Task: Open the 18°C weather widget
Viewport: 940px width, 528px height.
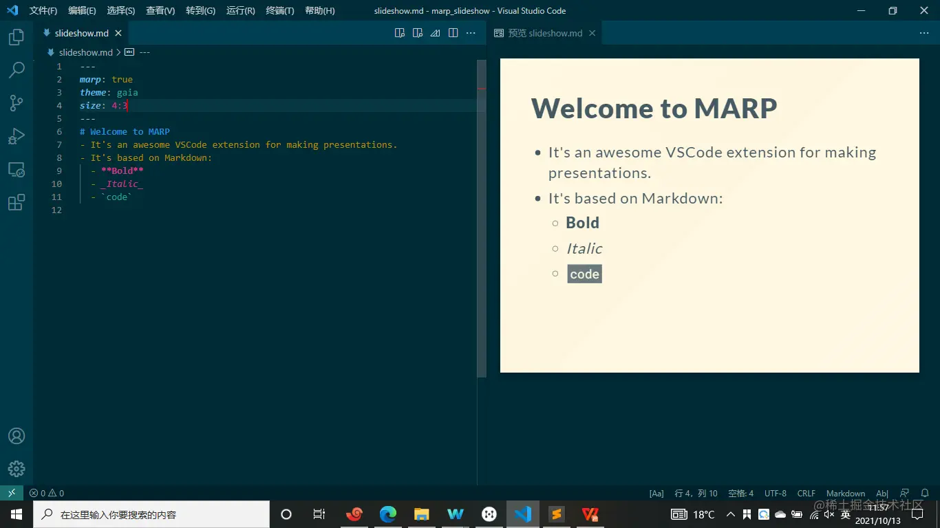Action: point(692,514)
